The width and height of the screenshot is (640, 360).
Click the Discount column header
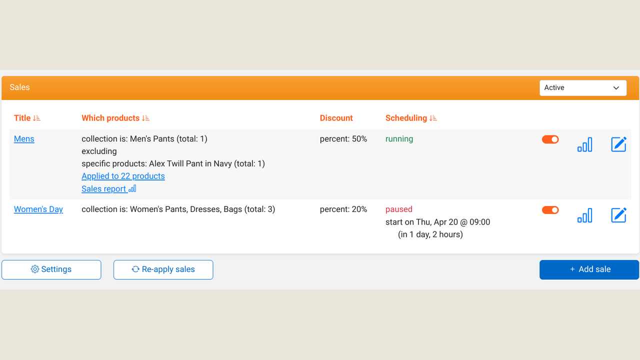pos(336,118)
